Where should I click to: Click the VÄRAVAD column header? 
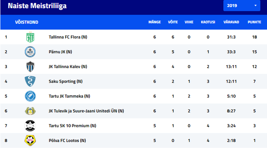pyautogui.click(x=231, y=22)
